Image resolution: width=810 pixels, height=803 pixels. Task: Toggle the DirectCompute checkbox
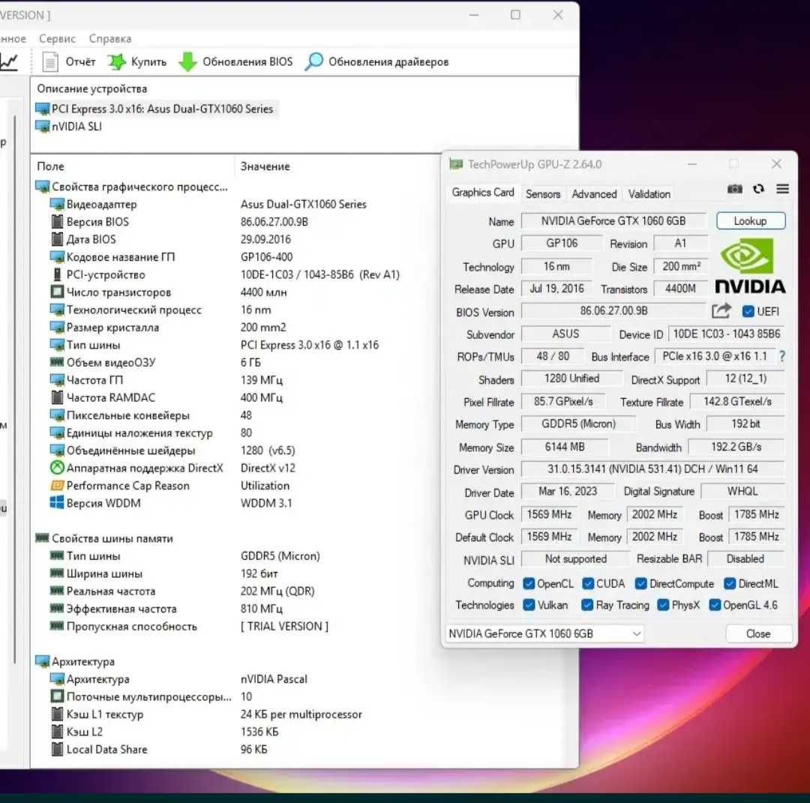(x=640, y=583)
